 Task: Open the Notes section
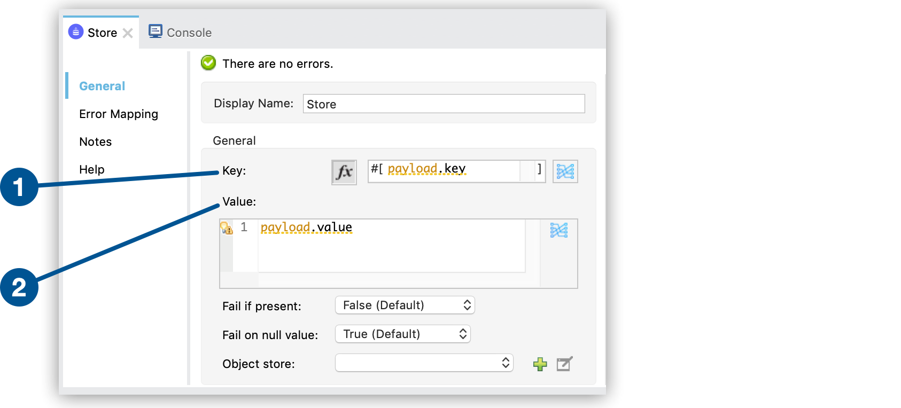(x=96, y=142)
